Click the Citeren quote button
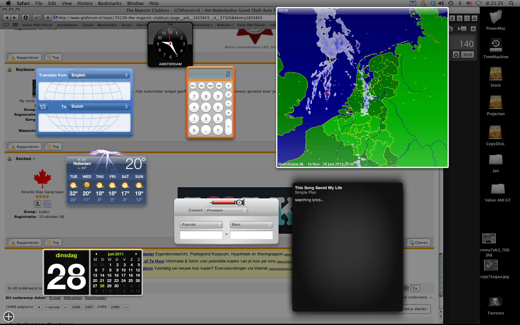 pyautogui.click(x=418, y=243)
